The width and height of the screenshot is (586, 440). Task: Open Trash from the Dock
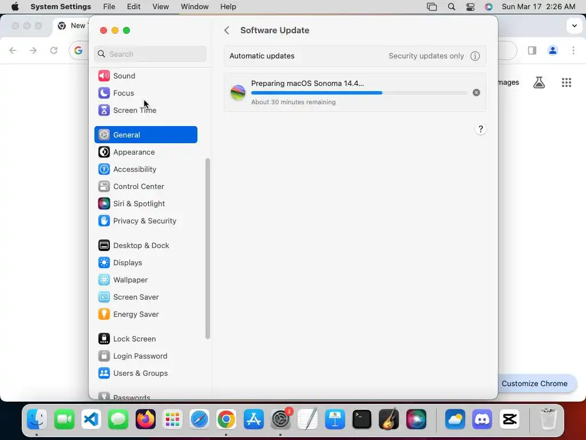[x=548, y=419]
